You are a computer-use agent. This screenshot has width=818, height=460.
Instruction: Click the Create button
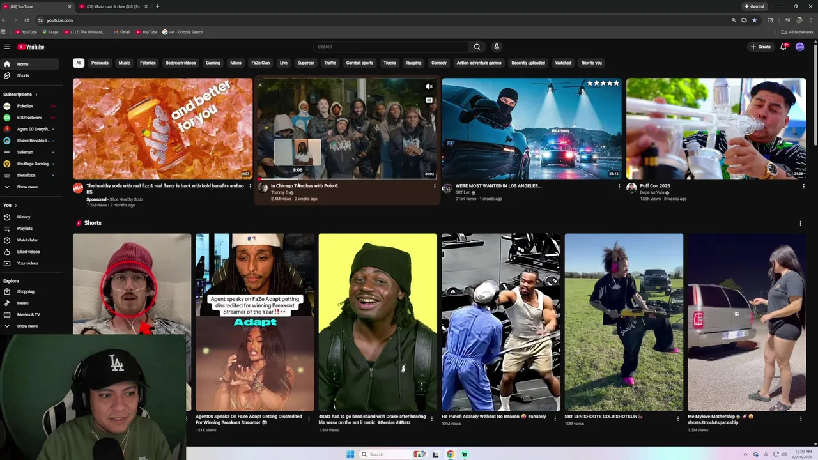[x=760, y=47]
